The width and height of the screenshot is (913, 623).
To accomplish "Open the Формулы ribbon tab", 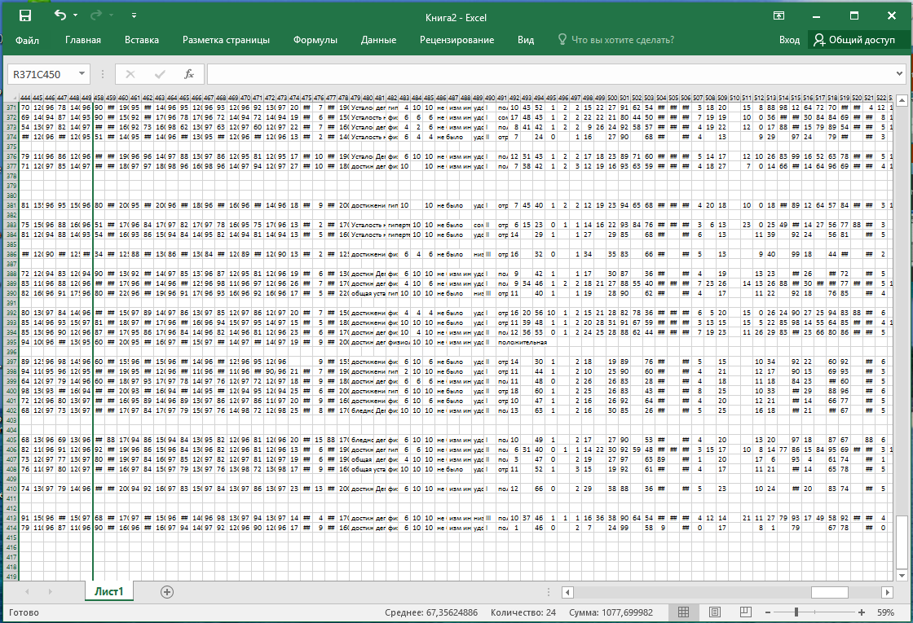I will 315,40.
